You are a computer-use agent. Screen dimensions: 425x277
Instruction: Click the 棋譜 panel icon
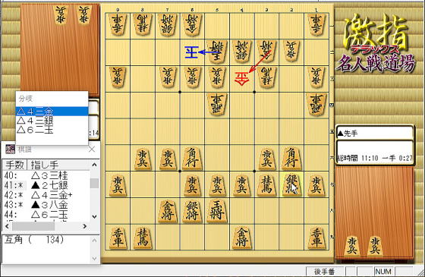point(11,149)
